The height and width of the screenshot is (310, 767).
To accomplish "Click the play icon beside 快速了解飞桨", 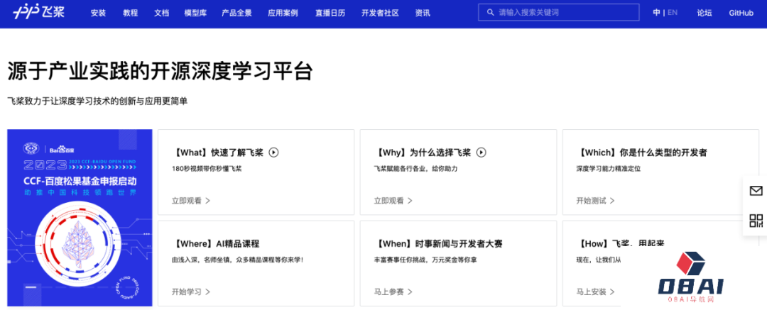I will [x=274, y=153].
